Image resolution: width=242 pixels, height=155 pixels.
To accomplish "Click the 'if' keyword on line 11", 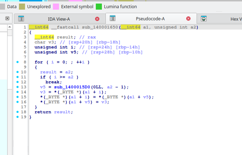I will 43,77.
